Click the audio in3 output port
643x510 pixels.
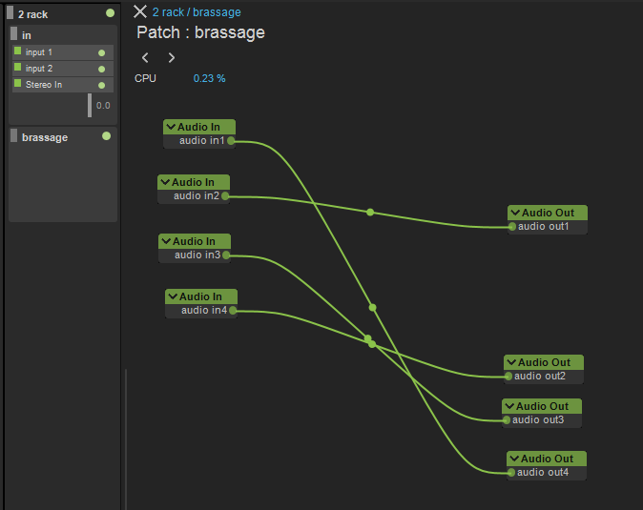(226, 255)
